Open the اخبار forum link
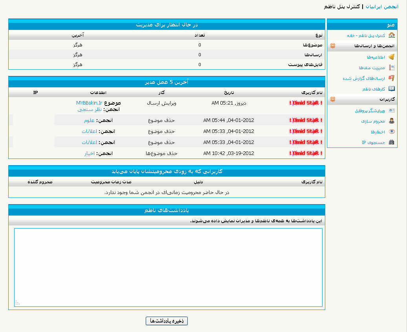 [90, 153]
